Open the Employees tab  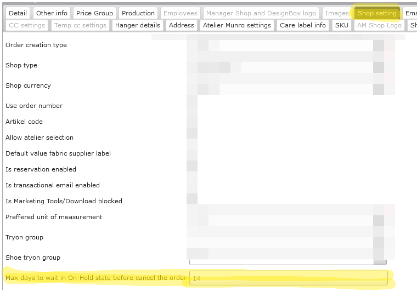click(181, 13)
